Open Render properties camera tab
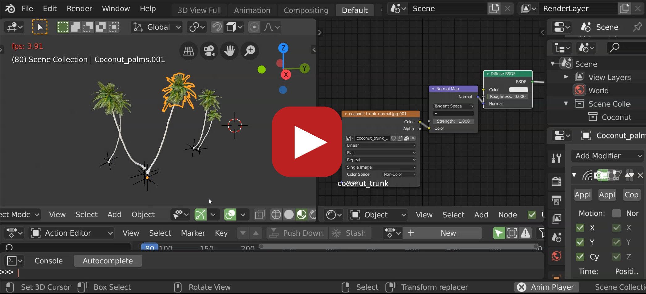This screenshot has width=646, height=294. 556,181
